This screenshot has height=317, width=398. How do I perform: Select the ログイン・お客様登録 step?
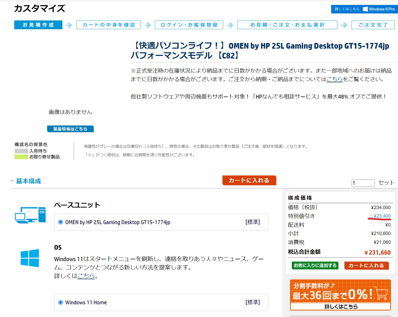[x=189, y=25]
